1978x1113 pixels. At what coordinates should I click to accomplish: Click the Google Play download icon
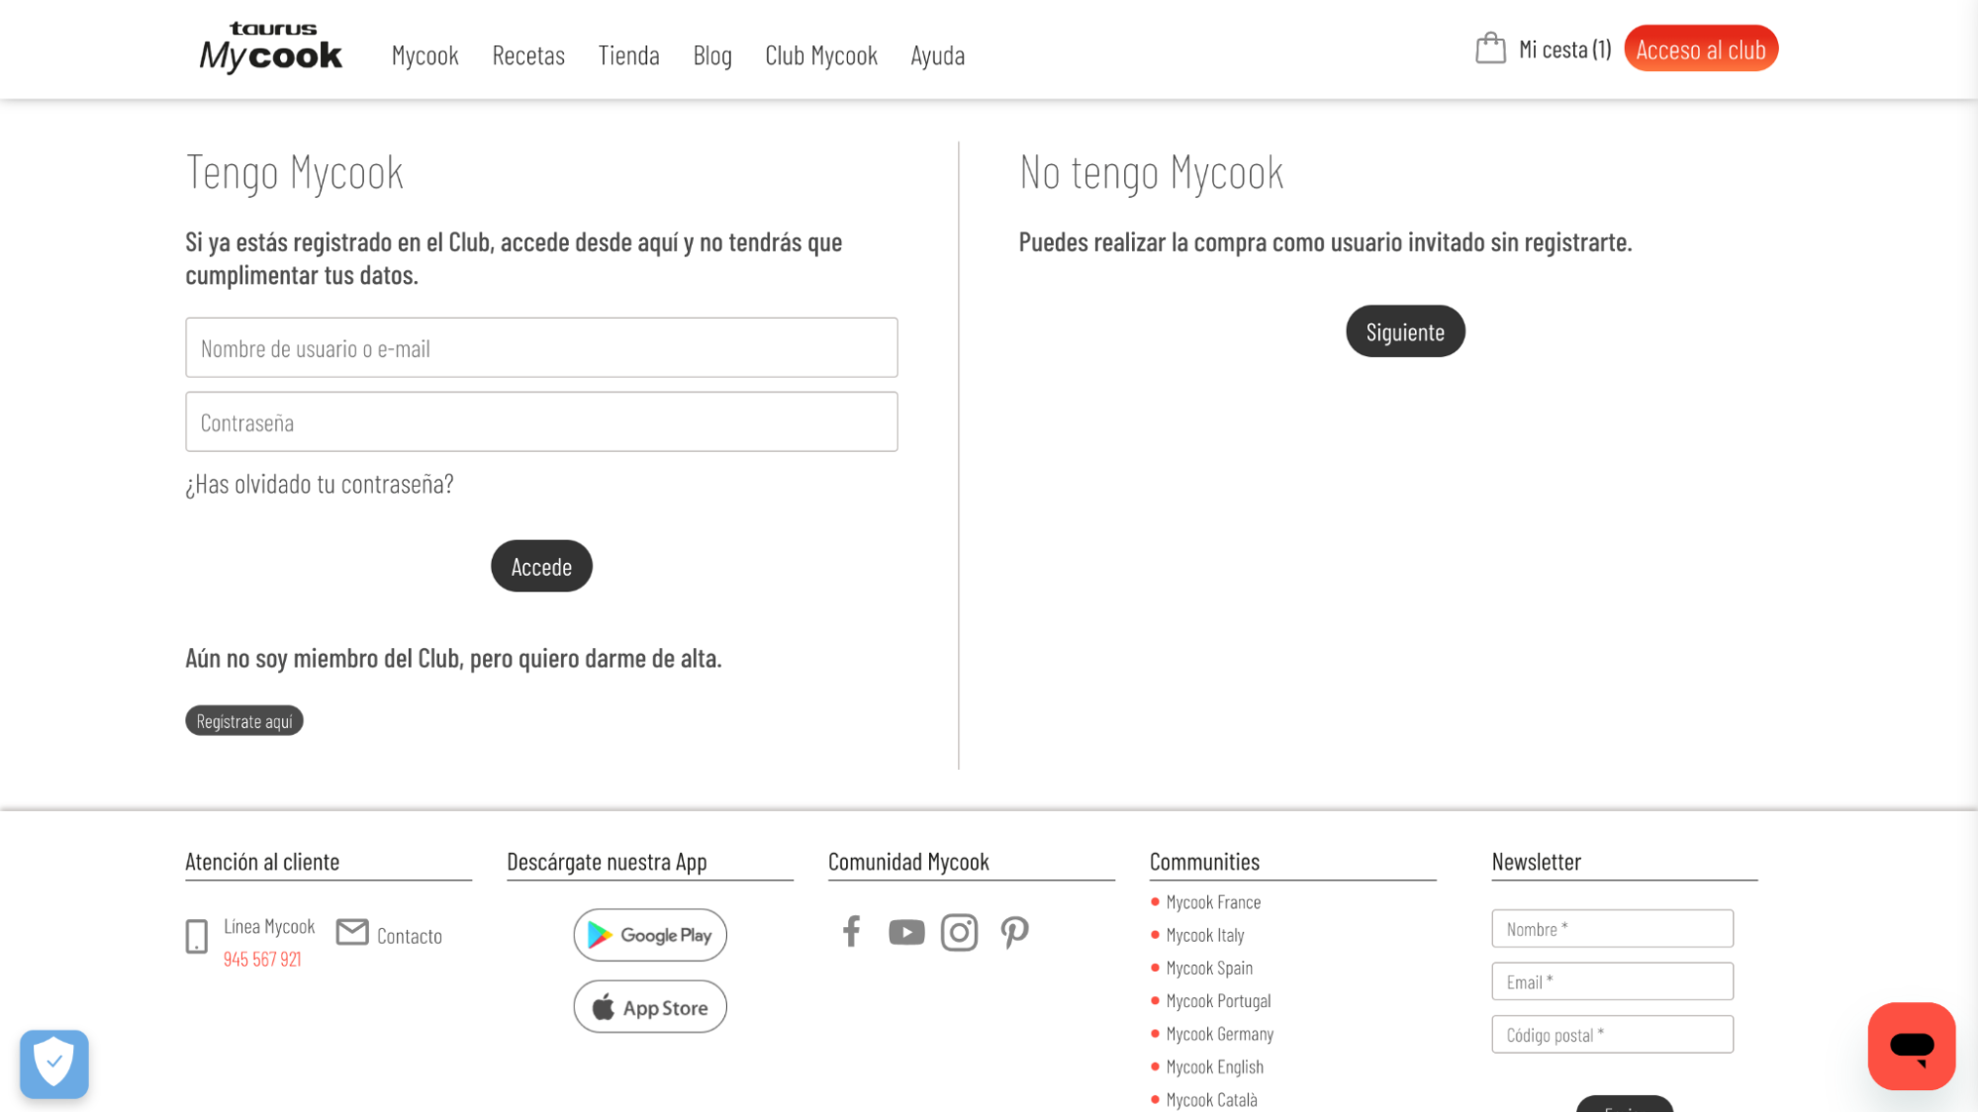tap(649, 935)
